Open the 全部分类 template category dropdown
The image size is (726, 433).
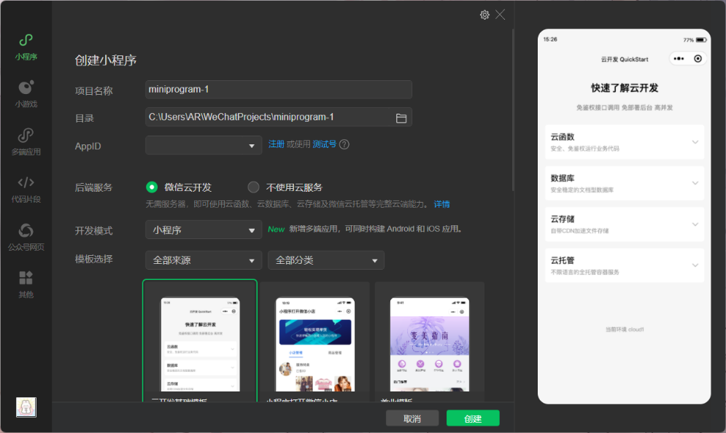326,260
